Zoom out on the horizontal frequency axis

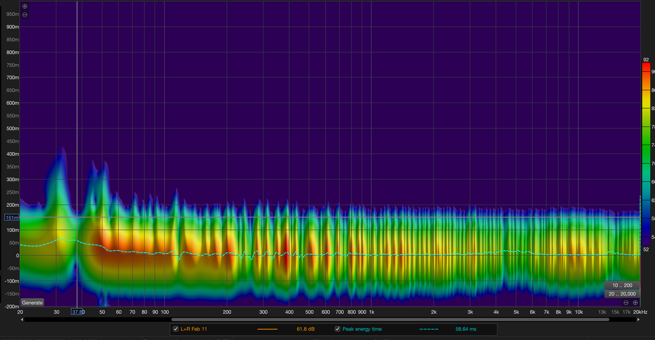coord(626,303)
